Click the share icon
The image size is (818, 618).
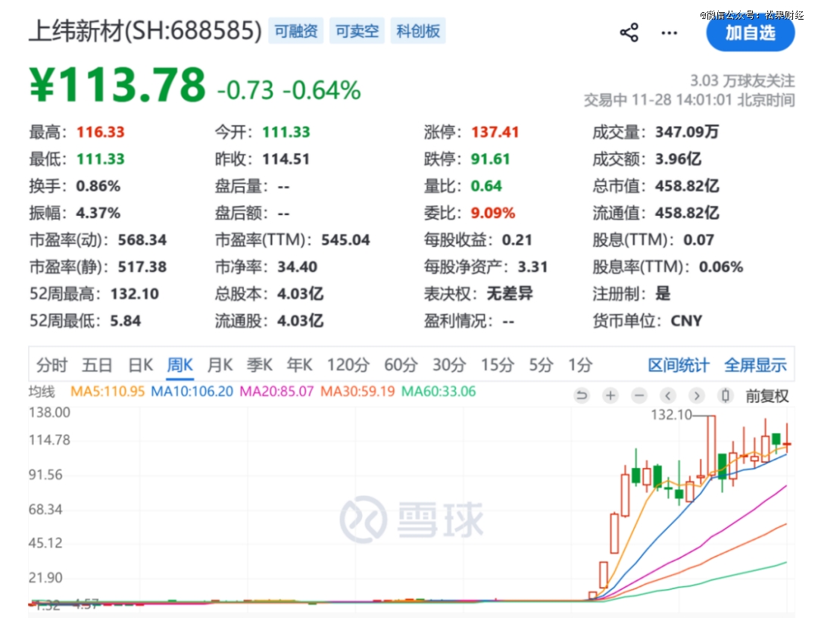point(629,33)
